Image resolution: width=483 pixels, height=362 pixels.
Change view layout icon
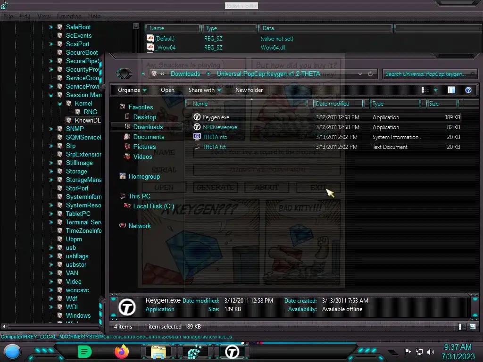[425, 90]
